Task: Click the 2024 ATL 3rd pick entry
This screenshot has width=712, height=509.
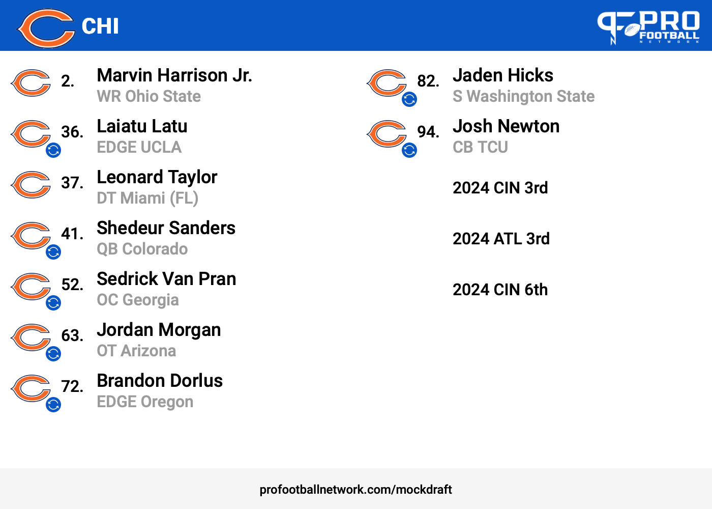Action: tap(501, 239)
